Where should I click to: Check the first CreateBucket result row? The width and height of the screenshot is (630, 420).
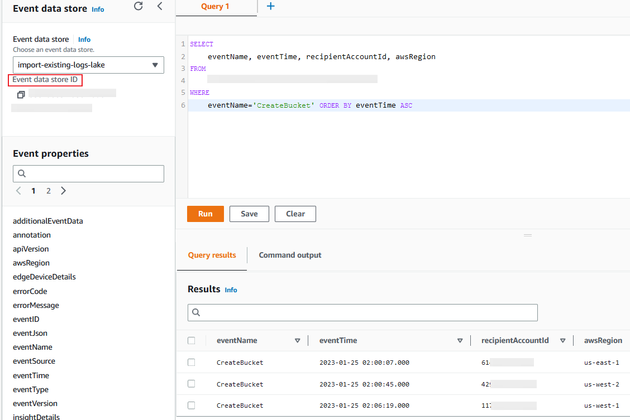pyautogui.click(x=192, y=361)
